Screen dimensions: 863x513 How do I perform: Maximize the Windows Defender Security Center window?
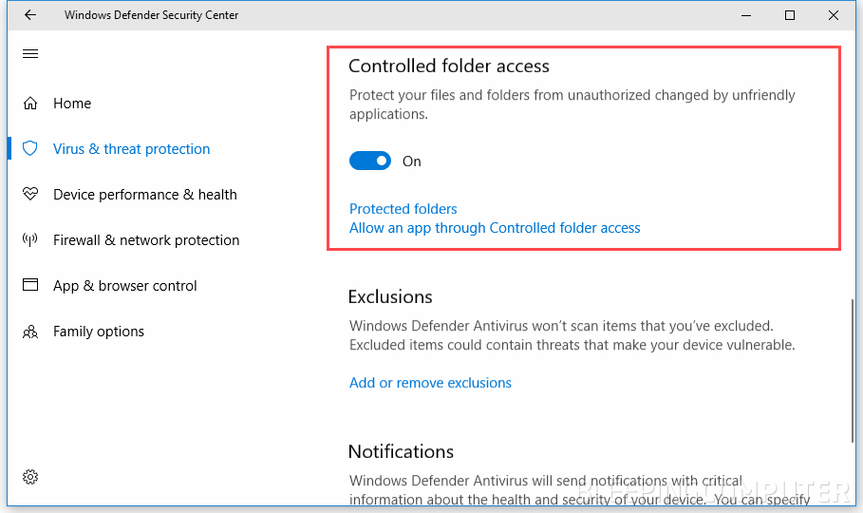click(x=790, y=15)
